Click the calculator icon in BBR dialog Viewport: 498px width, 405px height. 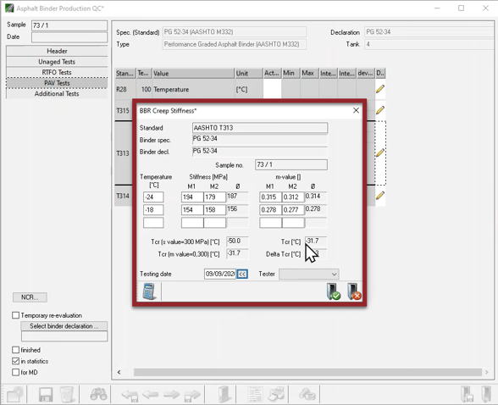pyautogui.click(x=149, y=291)
